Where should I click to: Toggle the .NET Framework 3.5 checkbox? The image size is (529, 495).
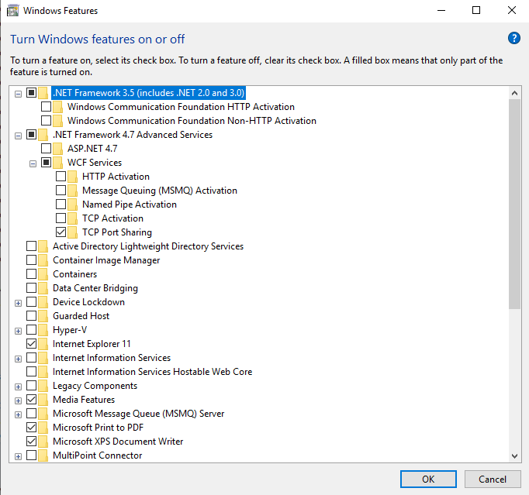[31, 92]
